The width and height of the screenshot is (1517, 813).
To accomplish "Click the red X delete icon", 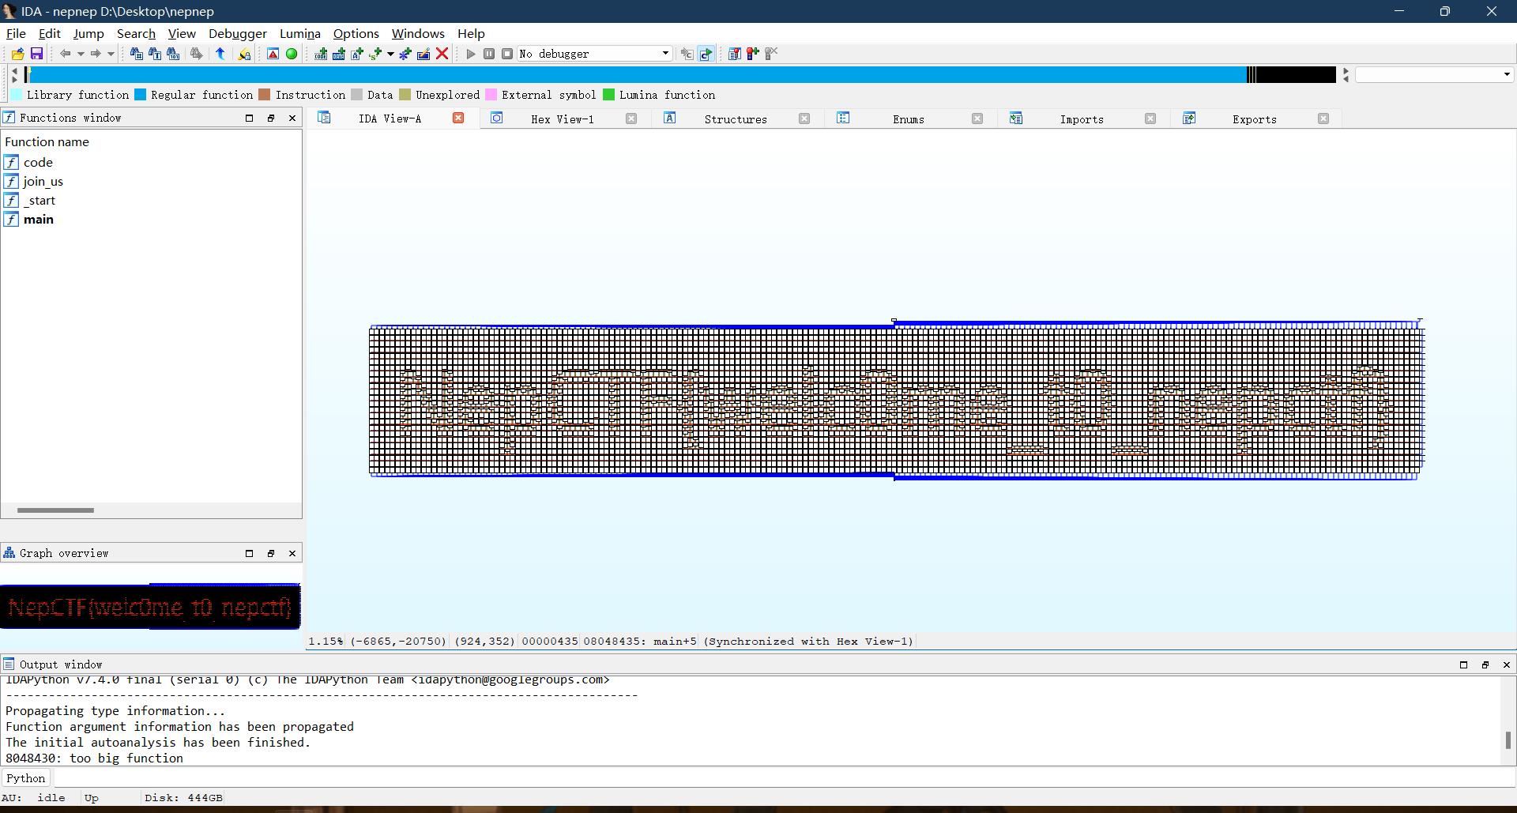I will click(x=442, y=54).
